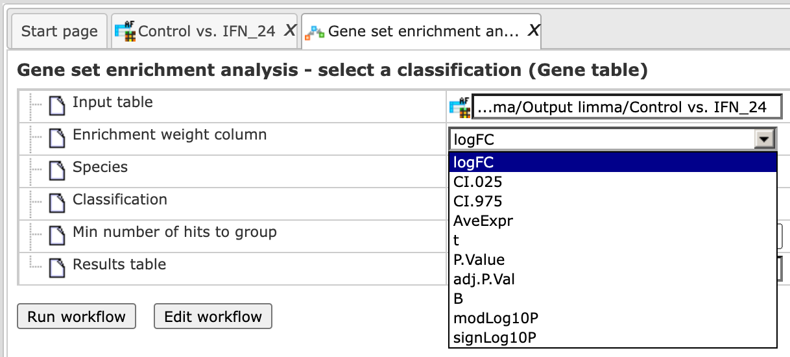Click the Input table path field

(x=627, y=108)
